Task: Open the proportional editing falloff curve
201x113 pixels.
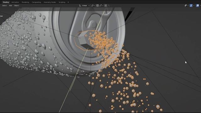Action: 109,6
